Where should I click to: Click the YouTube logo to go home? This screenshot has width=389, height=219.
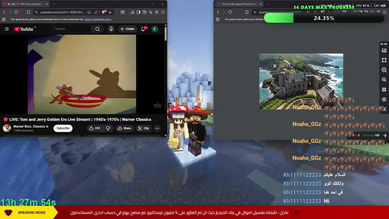[x=24, y=29]
